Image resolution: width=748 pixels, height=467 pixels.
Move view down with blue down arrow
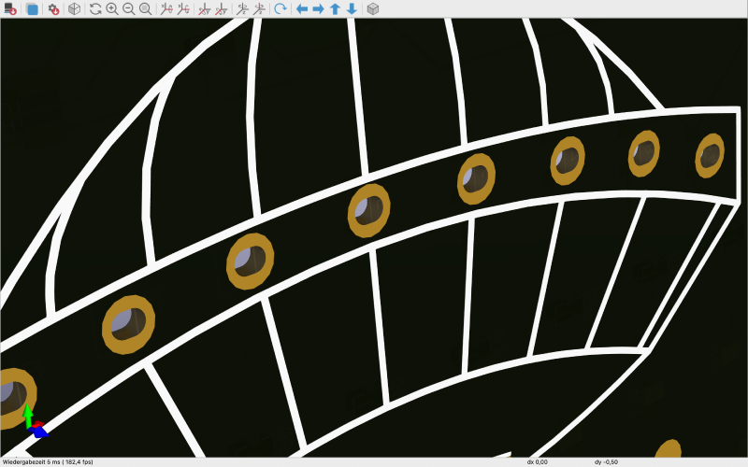[x=352, y=8]
